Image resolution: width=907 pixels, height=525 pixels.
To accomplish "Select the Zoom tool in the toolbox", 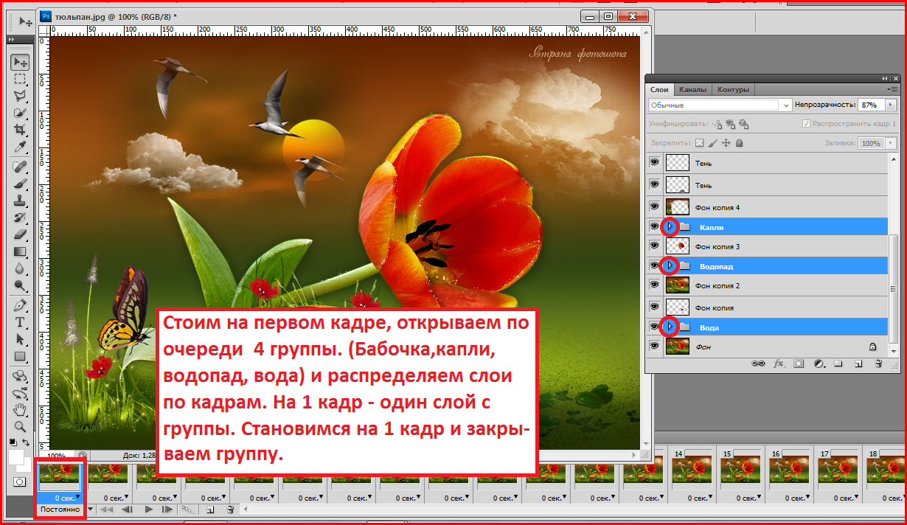I will (x=20, y=426).
